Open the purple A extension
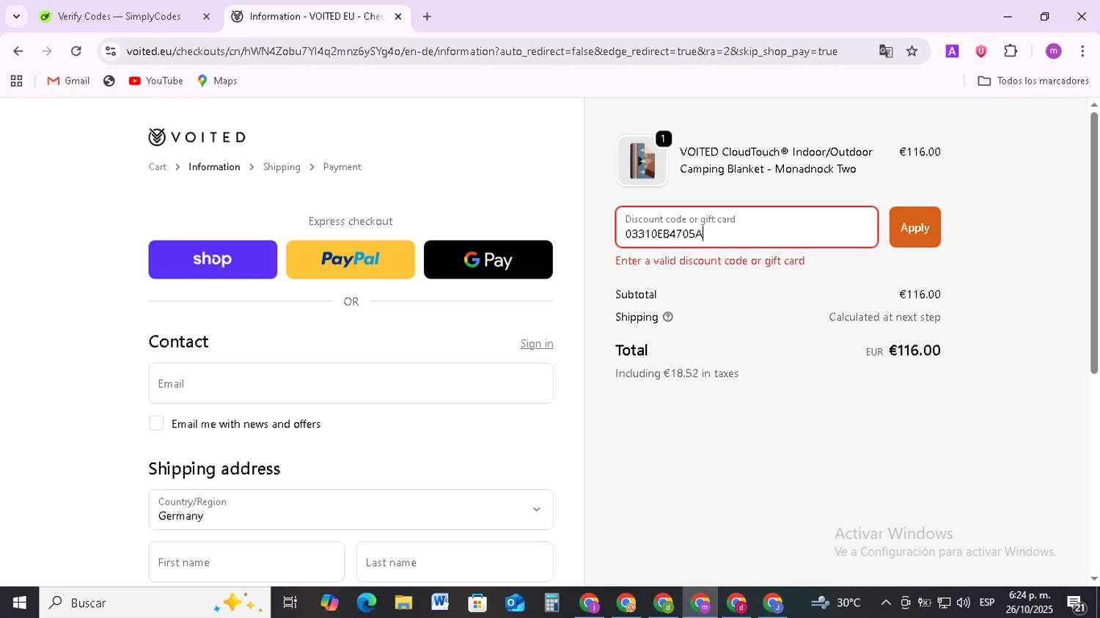The width and height of the screenshot is (1100, 618). tap(952, 51)
